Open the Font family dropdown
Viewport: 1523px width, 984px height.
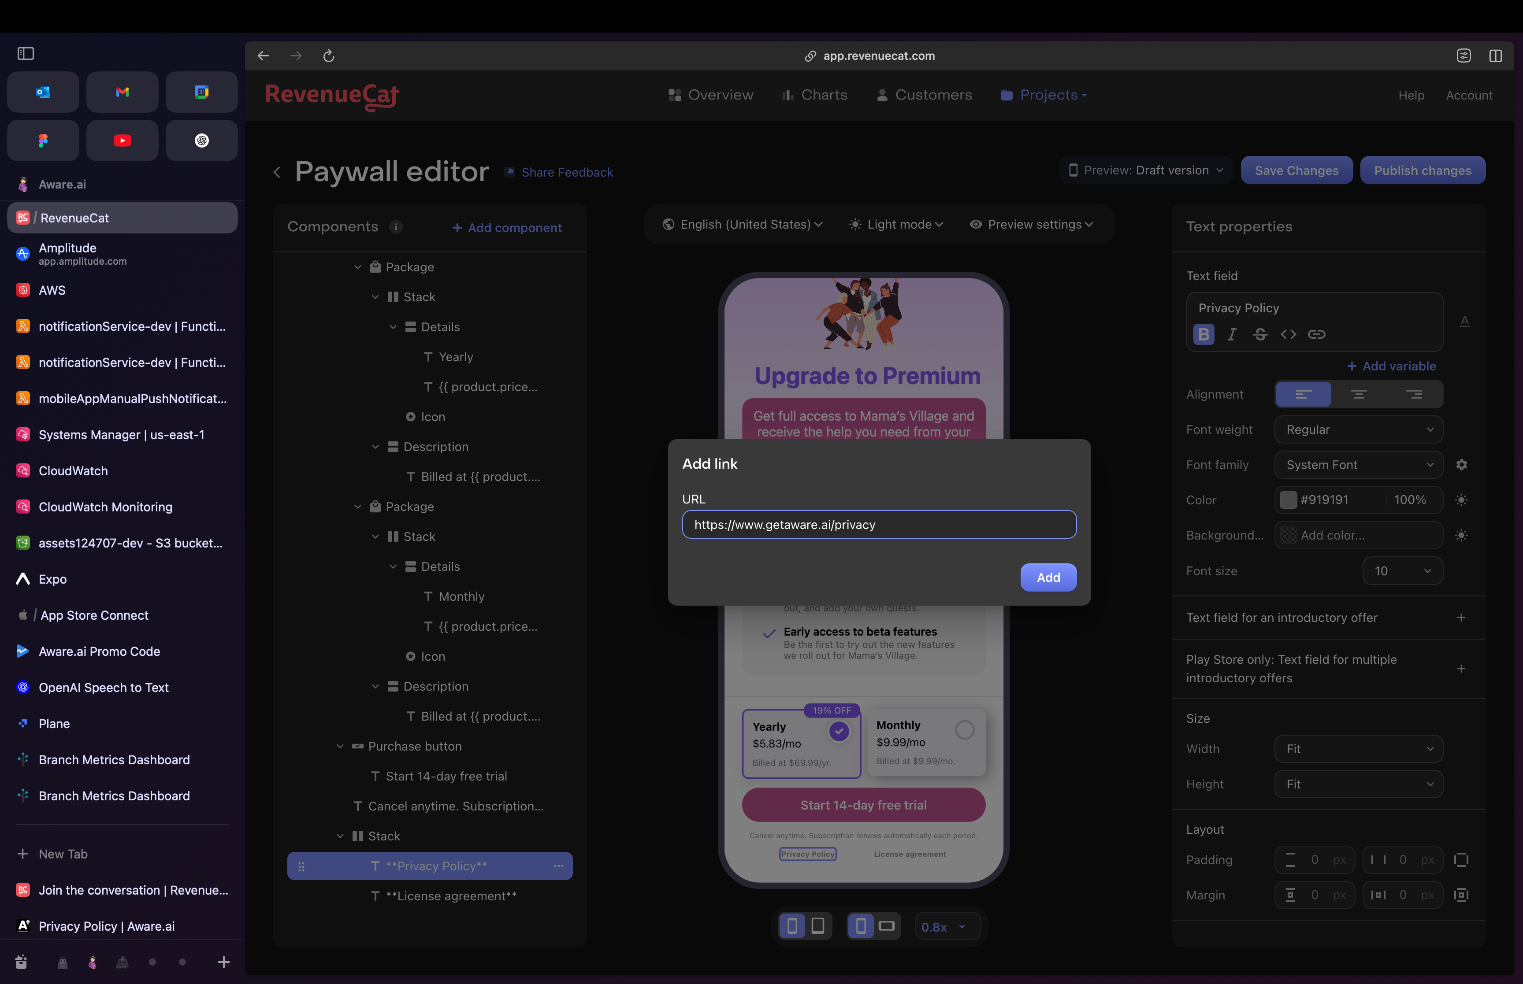(x=1359, y=465)
